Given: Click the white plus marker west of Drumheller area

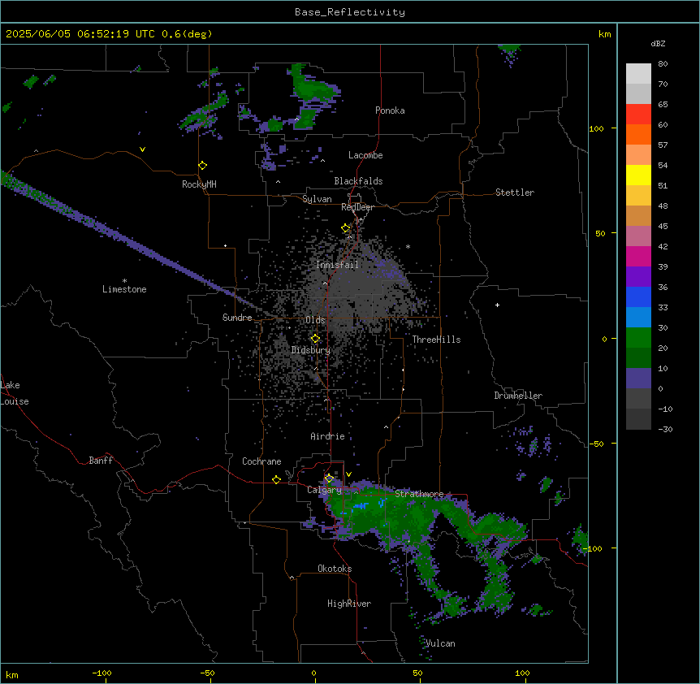Looking at the screenshot, I should click(x=497, y=305).
